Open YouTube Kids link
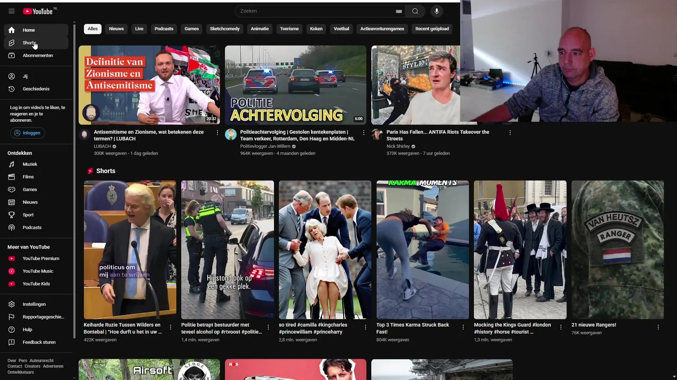 (36, 284)
